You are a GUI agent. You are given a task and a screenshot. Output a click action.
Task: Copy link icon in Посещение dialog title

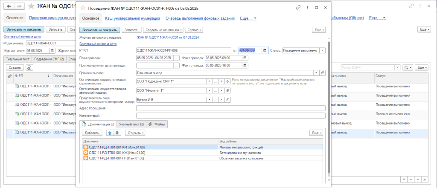click(x=298, y=8)
